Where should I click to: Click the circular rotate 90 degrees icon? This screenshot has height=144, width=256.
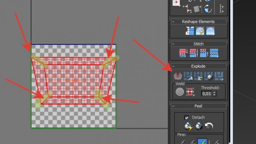208,9
